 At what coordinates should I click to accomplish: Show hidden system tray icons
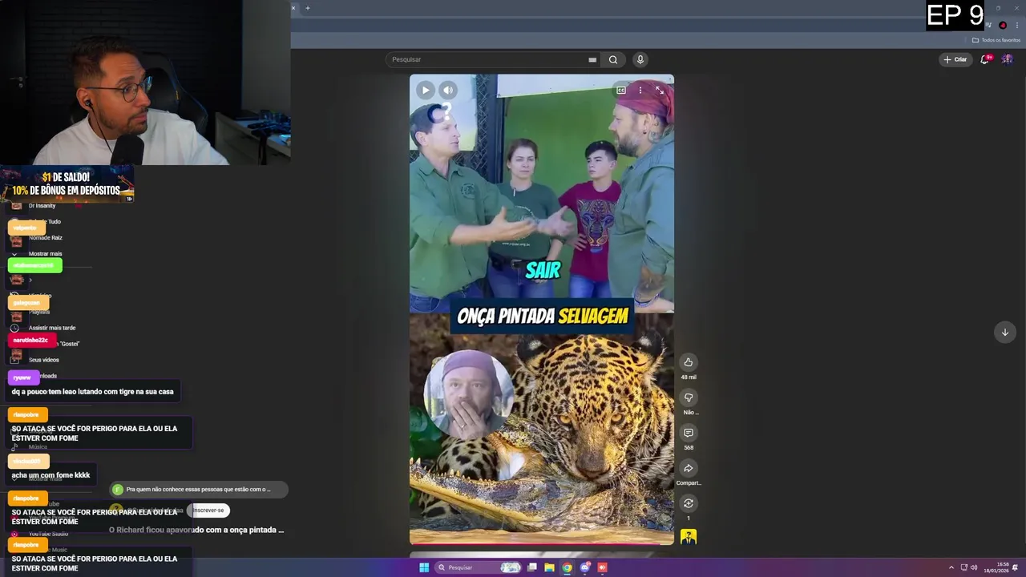[951, 567]
